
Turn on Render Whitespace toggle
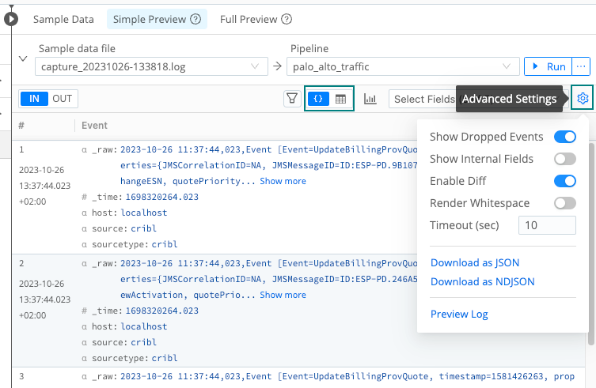pyautogui.click(x=564, y=203)
